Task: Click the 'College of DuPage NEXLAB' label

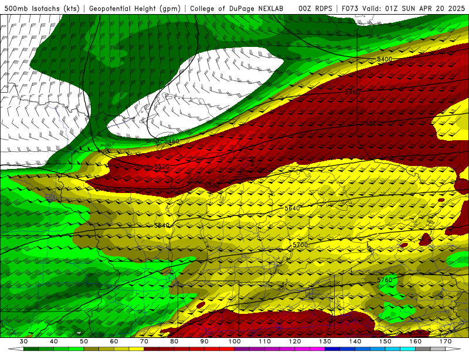Action: 236,8
